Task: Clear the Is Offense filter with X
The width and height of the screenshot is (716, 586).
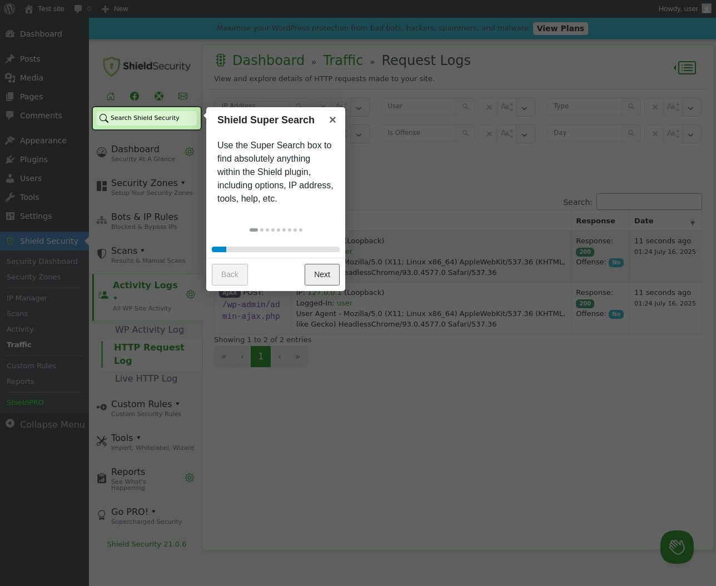Action: (489, 134)
